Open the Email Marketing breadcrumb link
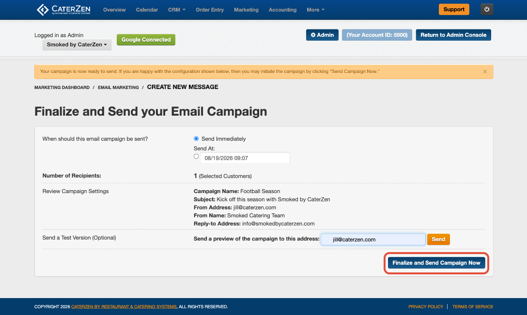 [x=118, y=87]
